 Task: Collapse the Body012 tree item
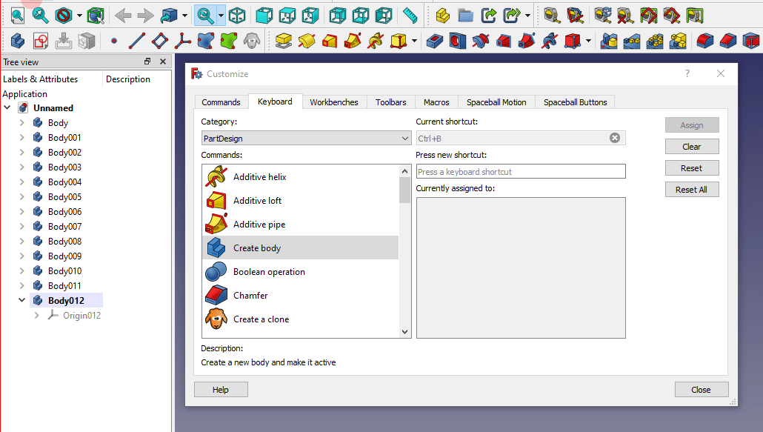point(22,300)
